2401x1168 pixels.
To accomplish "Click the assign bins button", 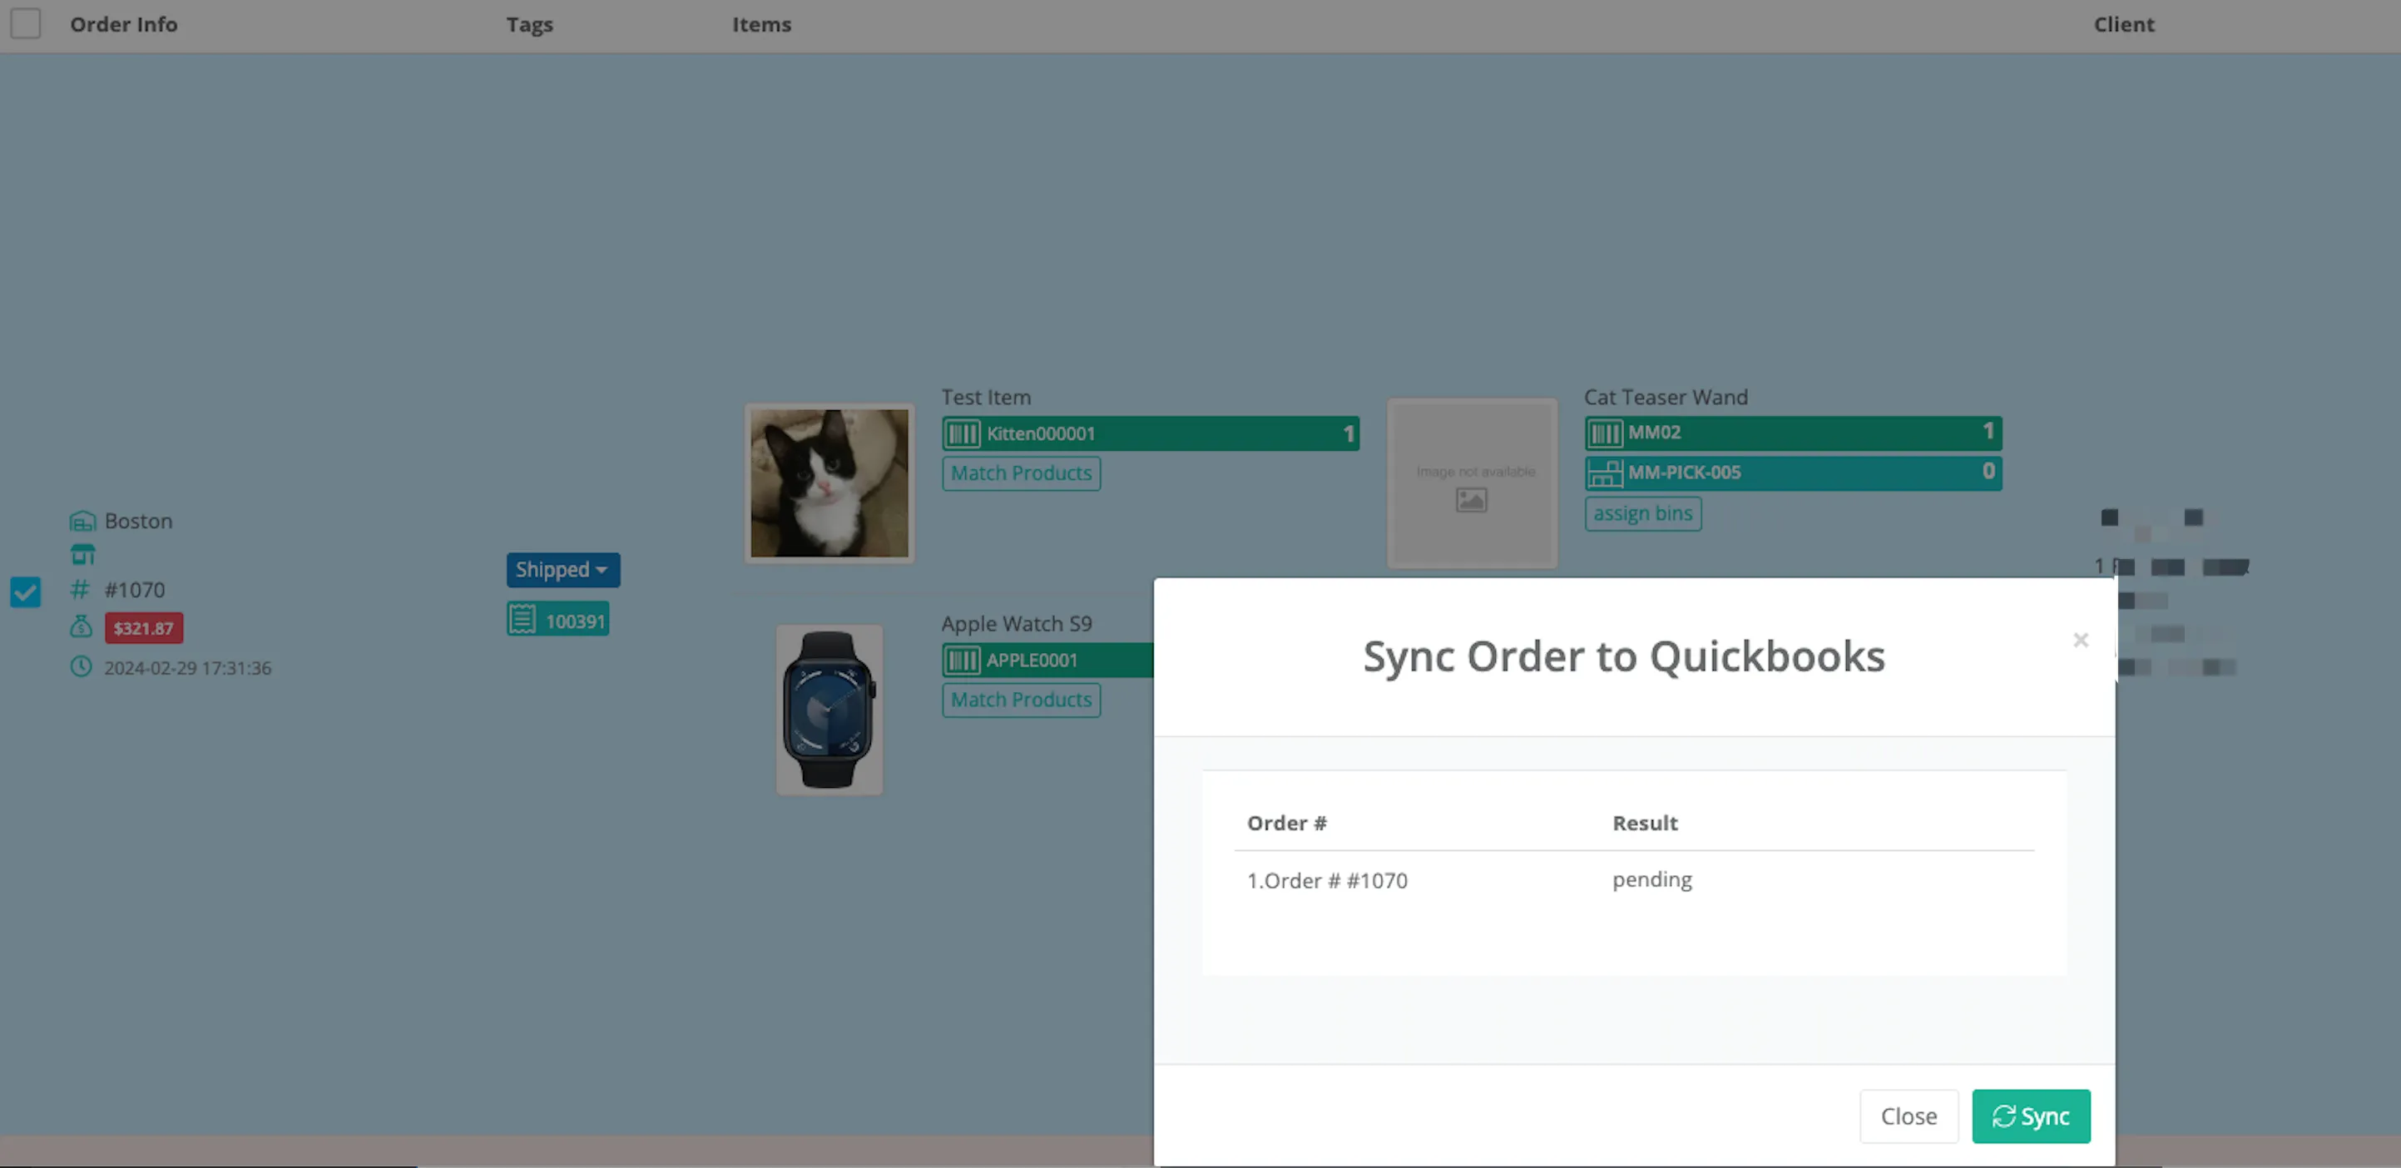I will click(x=1642, y=513).
